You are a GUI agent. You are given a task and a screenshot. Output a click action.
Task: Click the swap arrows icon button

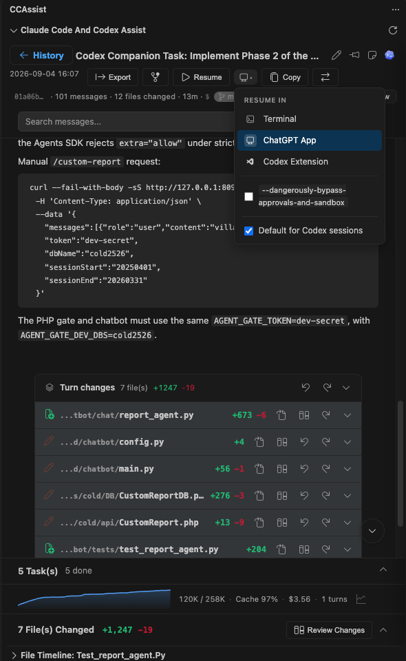tap(325, 77)
